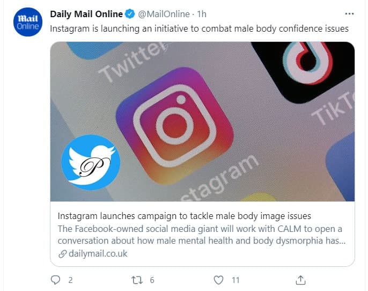The width and height of the screenshot is (368, 291).
Task: Click the 1h tweet timestamp
Action: click(202, 13)
